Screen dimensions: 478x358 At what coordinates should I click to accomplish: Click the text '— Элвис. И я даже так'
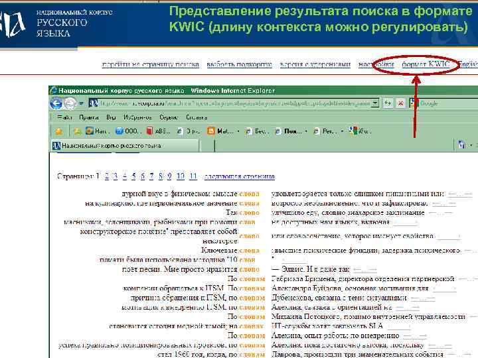click(310, 269)
